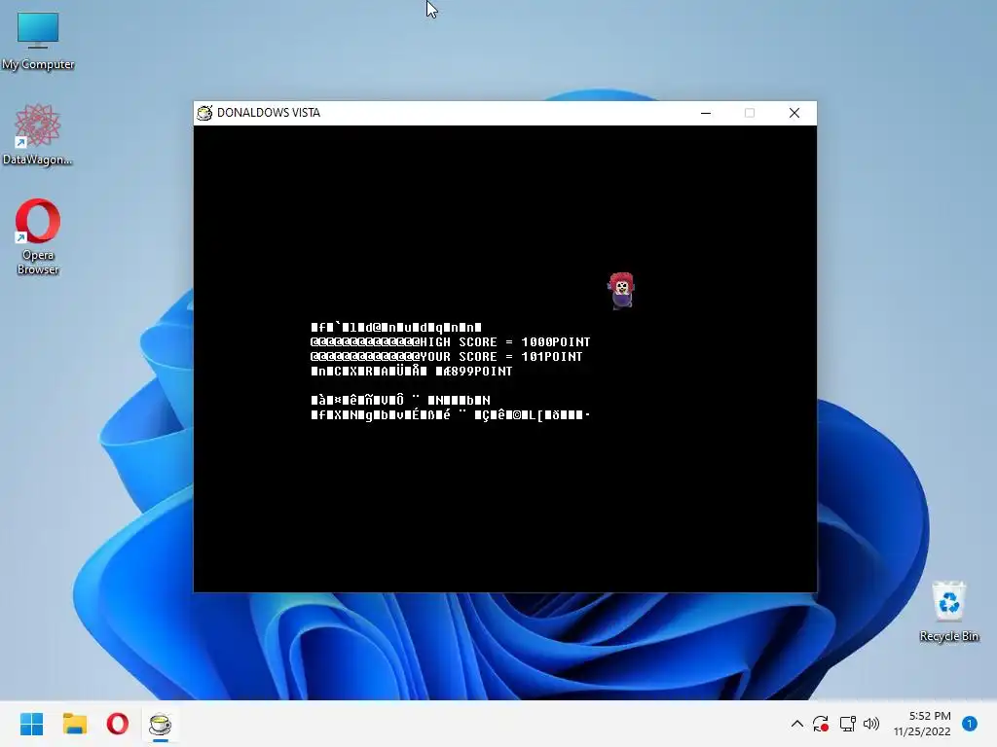Open the notification badge showing 1
This screenshot has width=997, height=747.
tap(970, 724)
